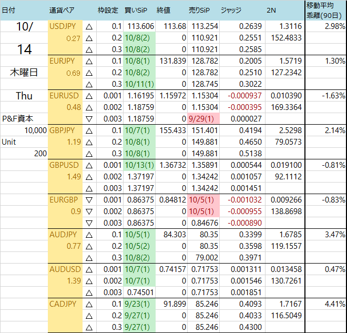The height and width of the screenshot is (333, 347).
Task: Select the buy SiP value 1.16195
Action: (140, 96)
